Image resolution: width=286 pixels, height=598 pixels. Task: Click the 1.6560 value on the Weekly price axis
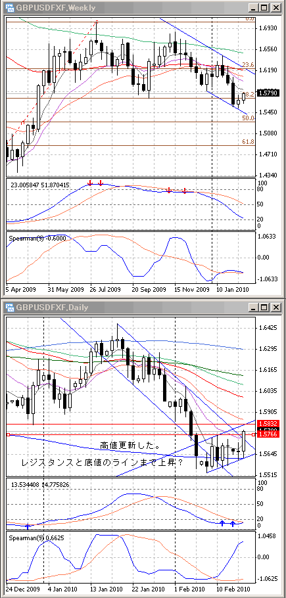[268, 49]
